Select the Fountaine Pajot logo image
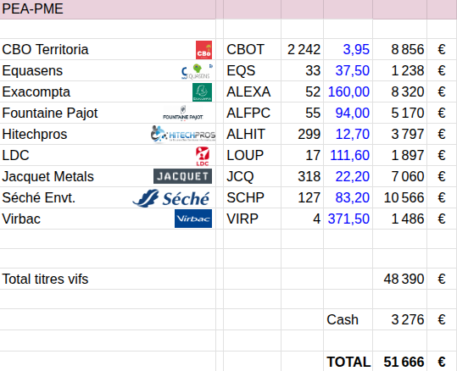 click(183, 113)
